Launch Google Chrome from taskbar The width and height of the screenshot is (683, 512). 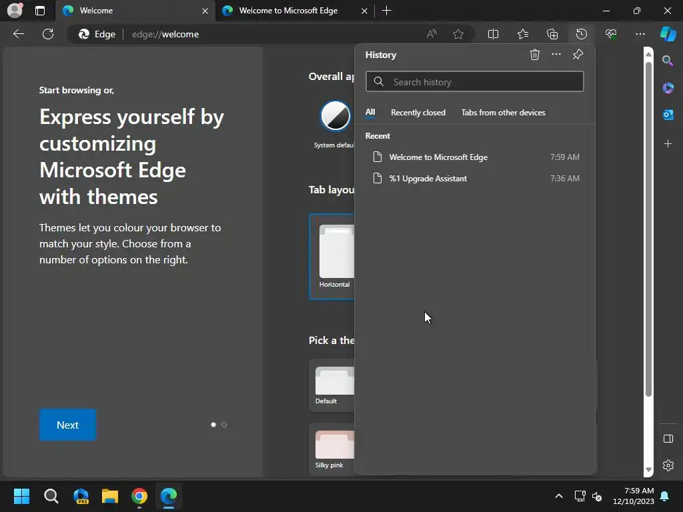139,496
